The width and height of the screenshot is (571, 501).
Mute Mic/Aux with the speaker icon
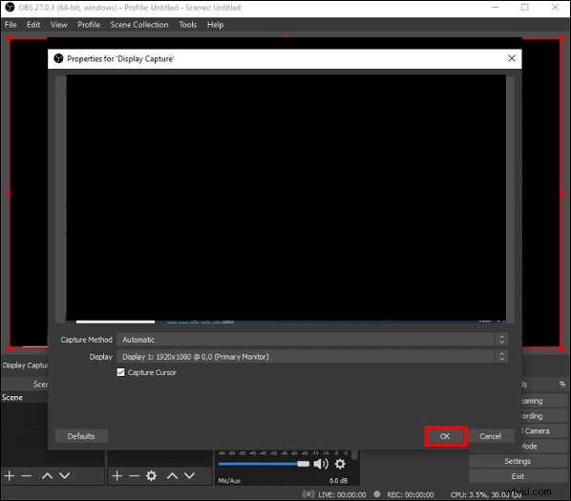[x=321, y=464]
